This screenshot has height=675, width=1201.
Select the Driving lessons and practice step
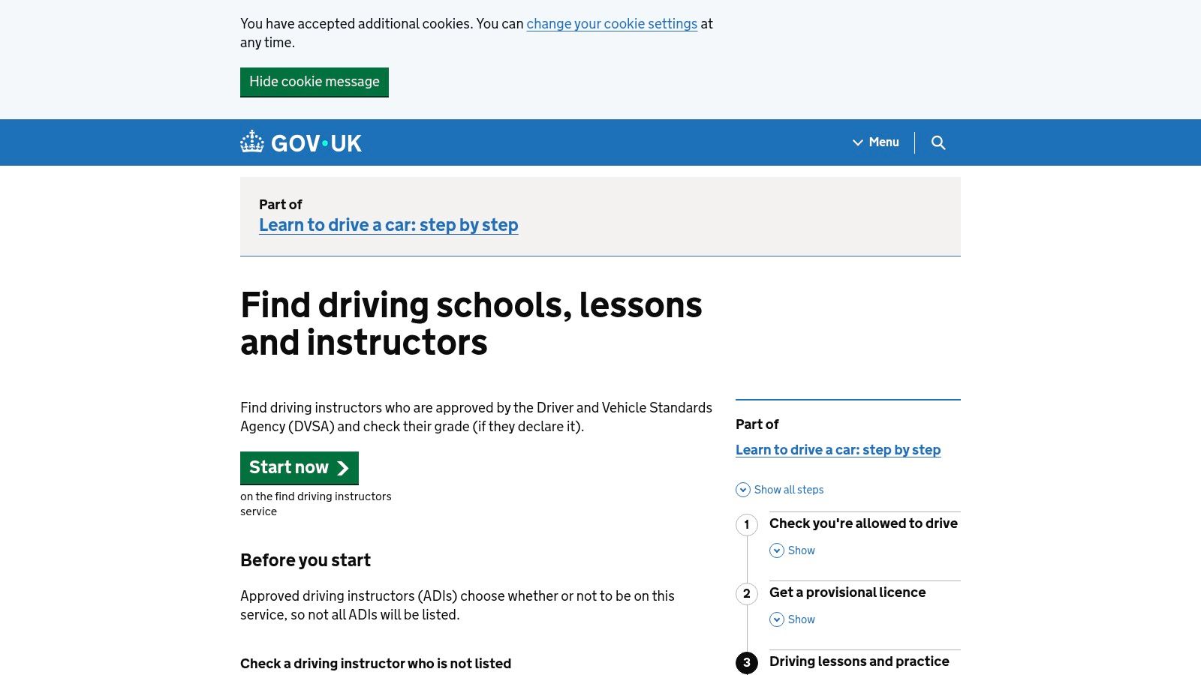[860, 661]
